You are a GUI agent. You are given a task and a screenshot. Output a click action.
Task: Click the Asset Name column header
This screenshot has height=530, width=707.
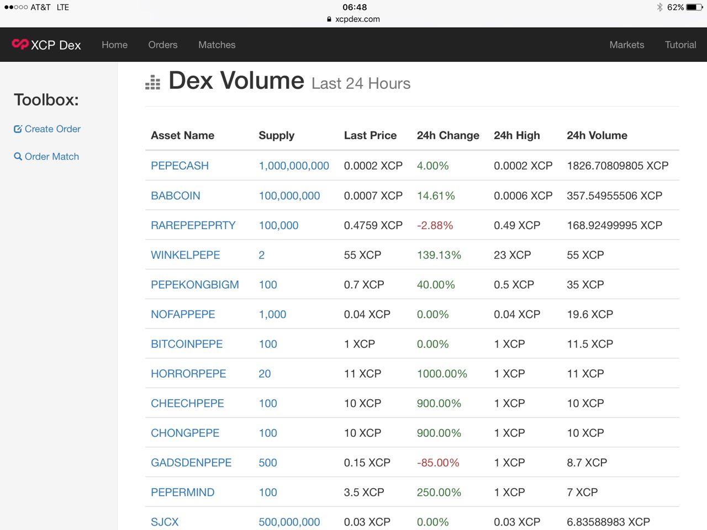click(x=182, y=135)
